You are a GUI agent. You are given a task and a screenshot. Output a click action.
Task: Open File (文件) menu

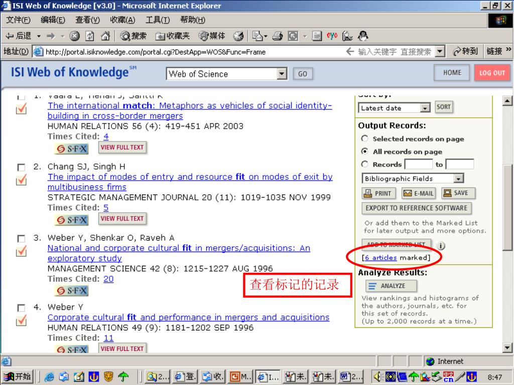tap(18, 20)
